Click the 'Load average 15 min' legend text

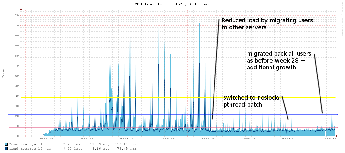tap(30, 149)
